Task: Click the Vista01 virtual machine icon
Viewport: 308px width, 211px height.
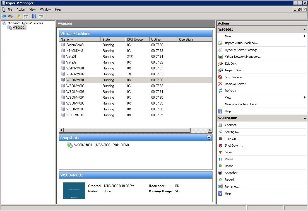Action: pyautogui.click(x=63, y=57)
